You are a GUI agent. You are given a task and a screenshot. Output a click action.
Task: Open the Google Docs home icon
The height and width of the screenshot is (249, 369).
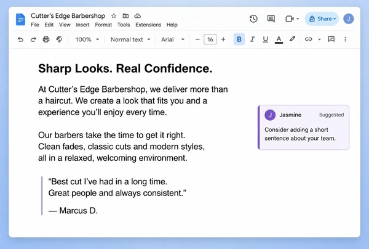point(20,19)
